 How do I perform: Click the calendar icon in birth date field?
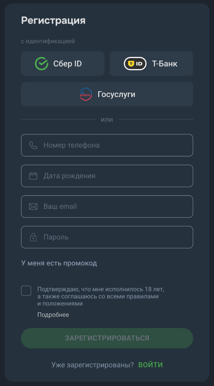click(x=33, y=176)
